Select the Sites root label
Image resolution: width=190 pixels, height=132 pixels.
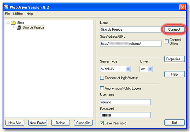(x=21, y=23)
